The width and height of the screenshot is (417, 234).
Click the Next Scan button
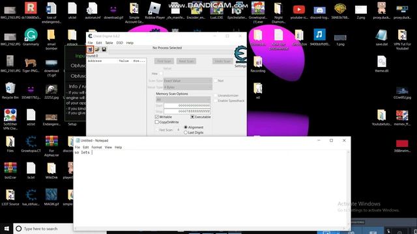[x=186, y=61]
